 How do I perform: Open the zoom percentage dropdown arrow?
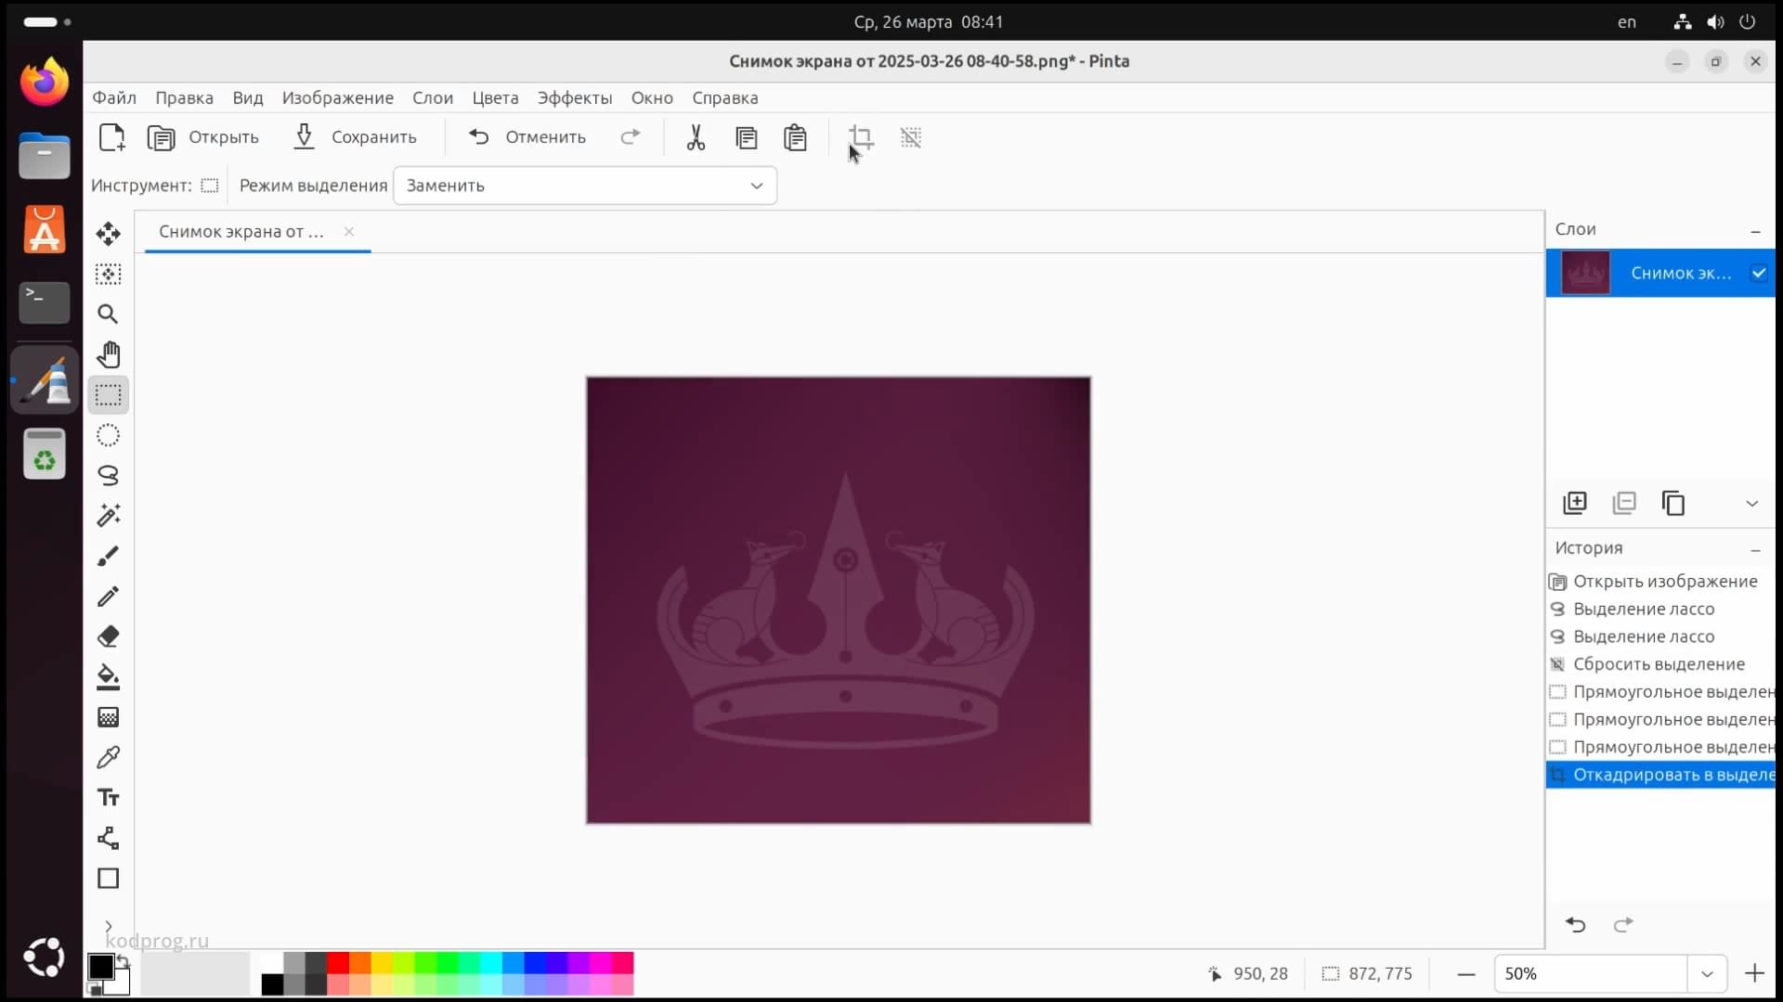(x=1707, y=974)
